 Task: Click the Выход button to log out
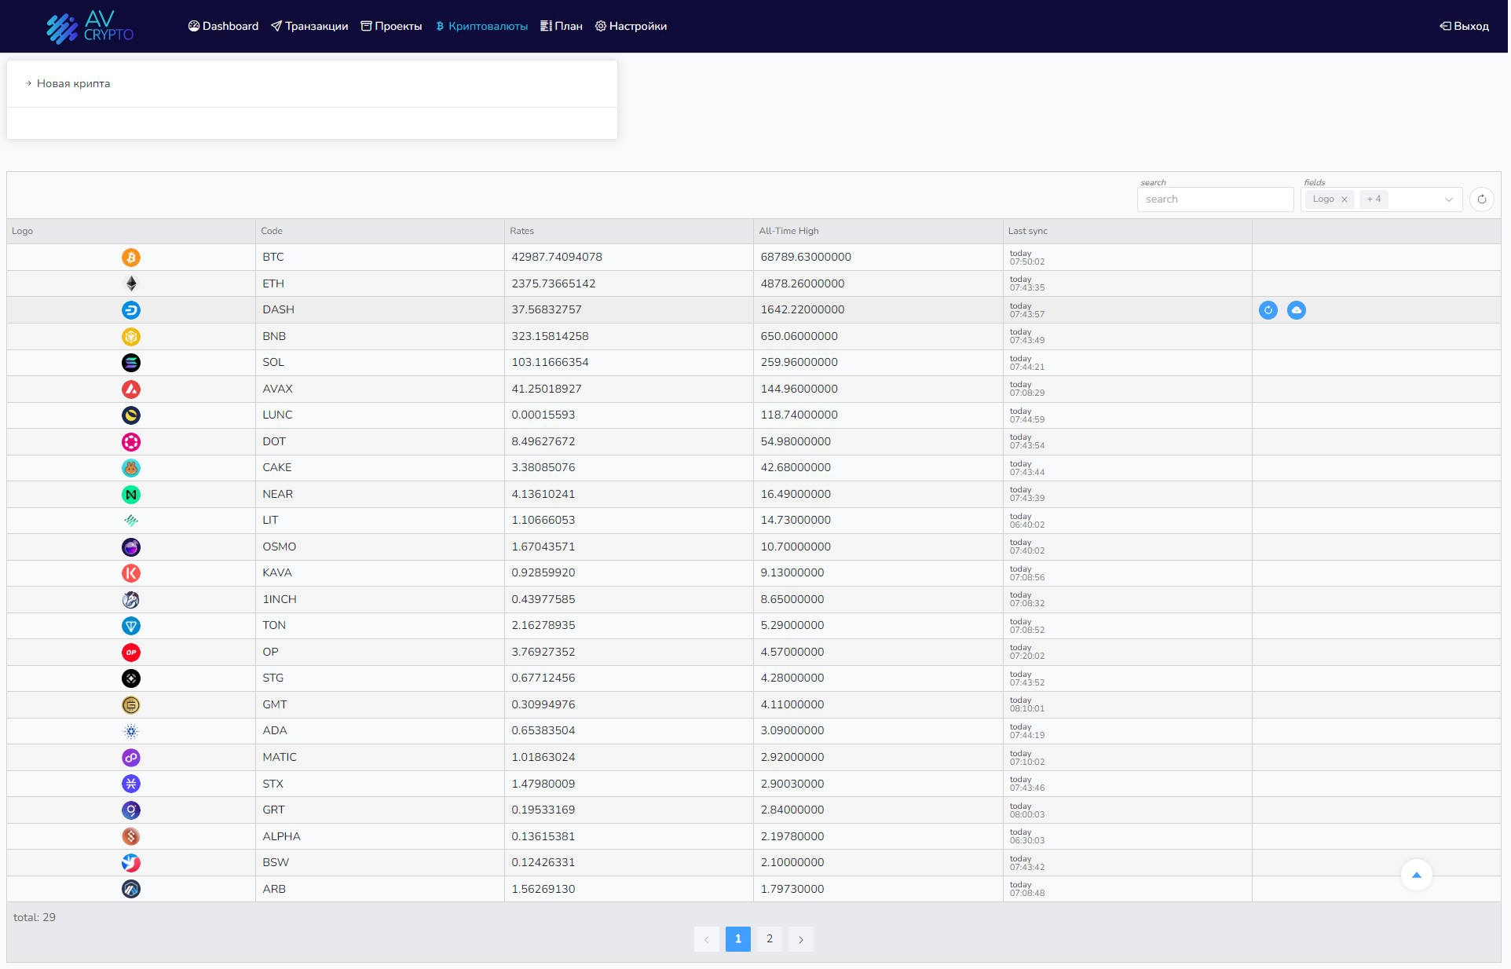click(x=1464, y=26)
